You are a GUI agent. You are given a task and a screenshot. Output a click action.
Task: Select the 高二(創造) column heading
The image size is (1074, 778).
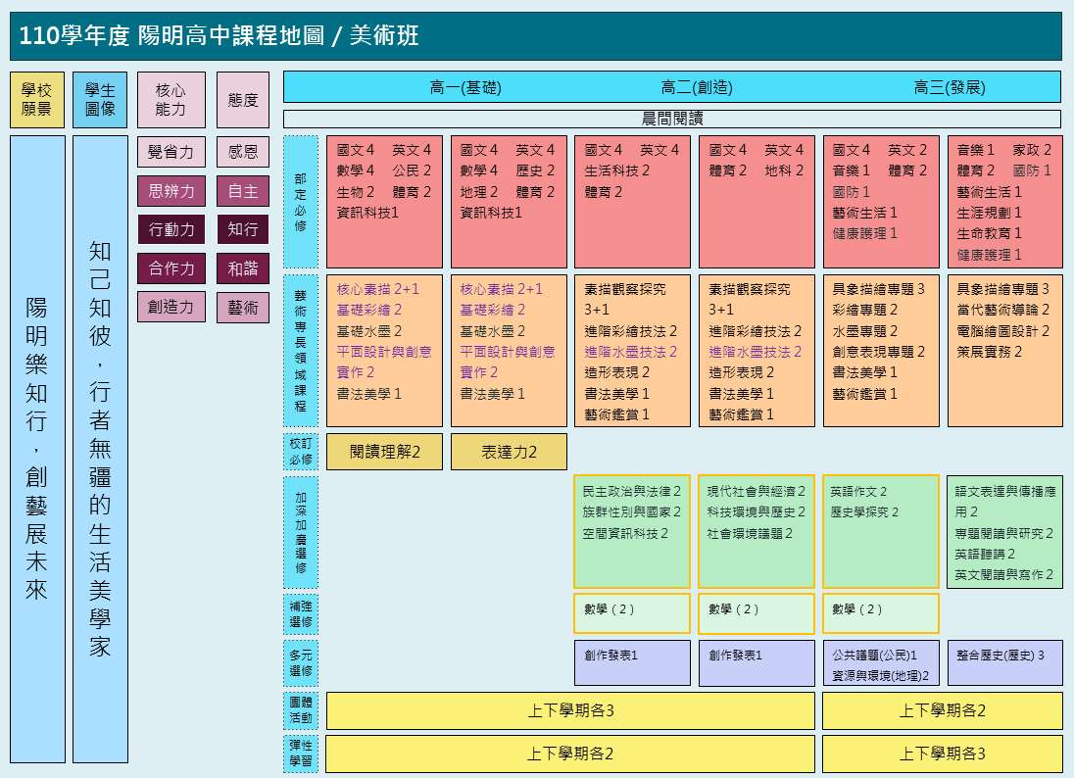(697, 87)
